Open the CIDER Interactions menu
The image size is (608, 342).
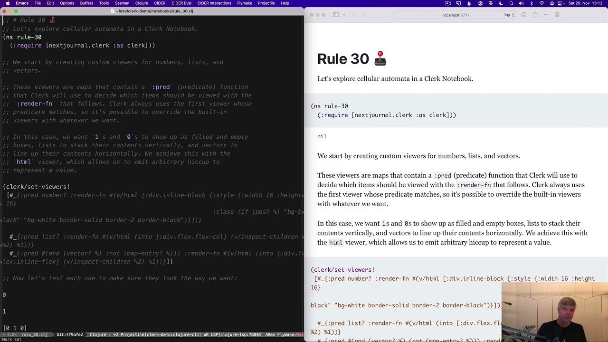[x=214, y=3]
